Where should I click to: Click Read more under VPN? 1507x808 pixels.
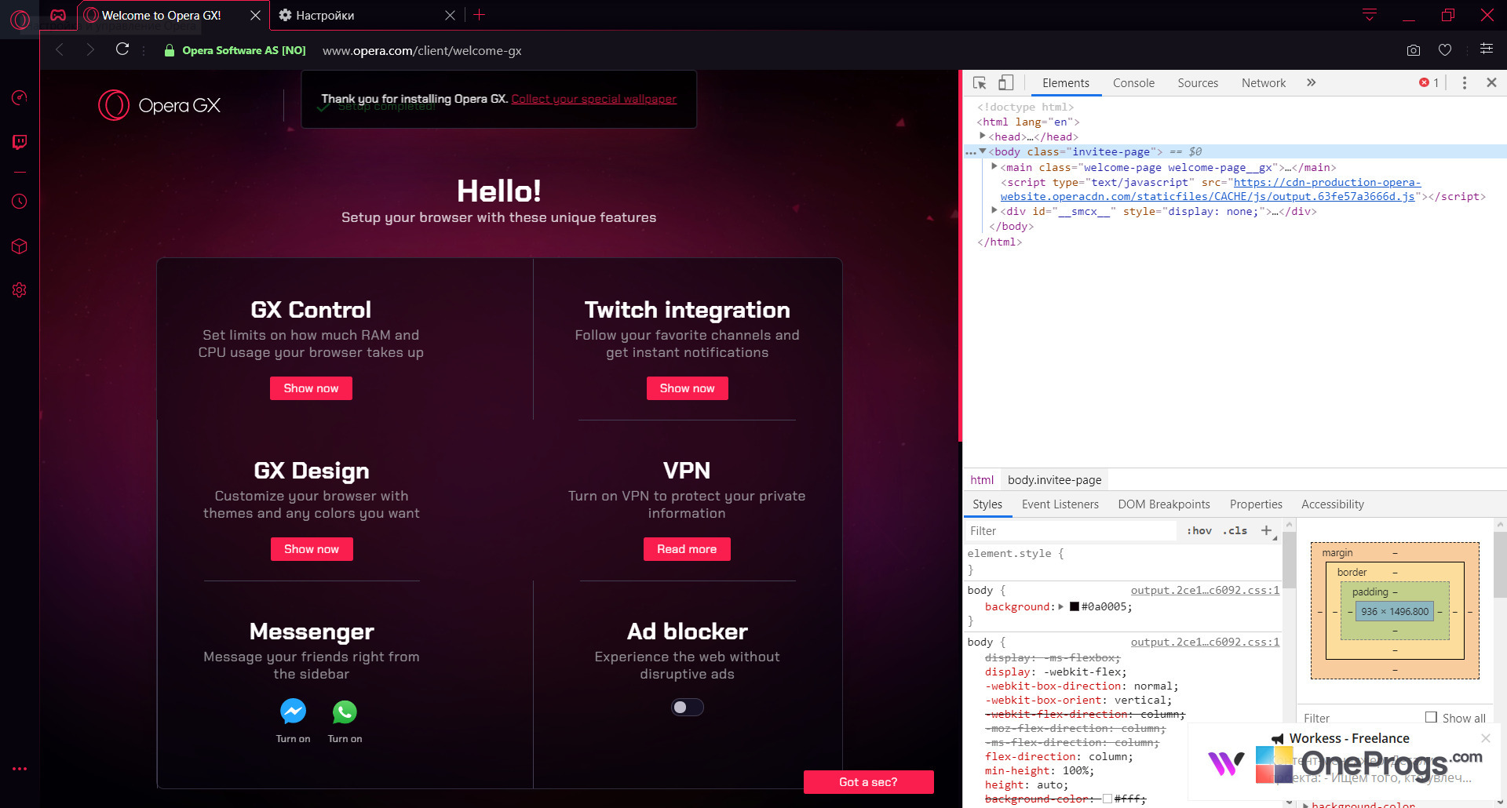687,549
